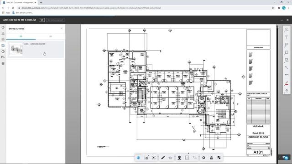292x164 pixels.
Task: Click the greyed-out tool right of the ruler
Action: pyautogui.click(x=170, y=158)
